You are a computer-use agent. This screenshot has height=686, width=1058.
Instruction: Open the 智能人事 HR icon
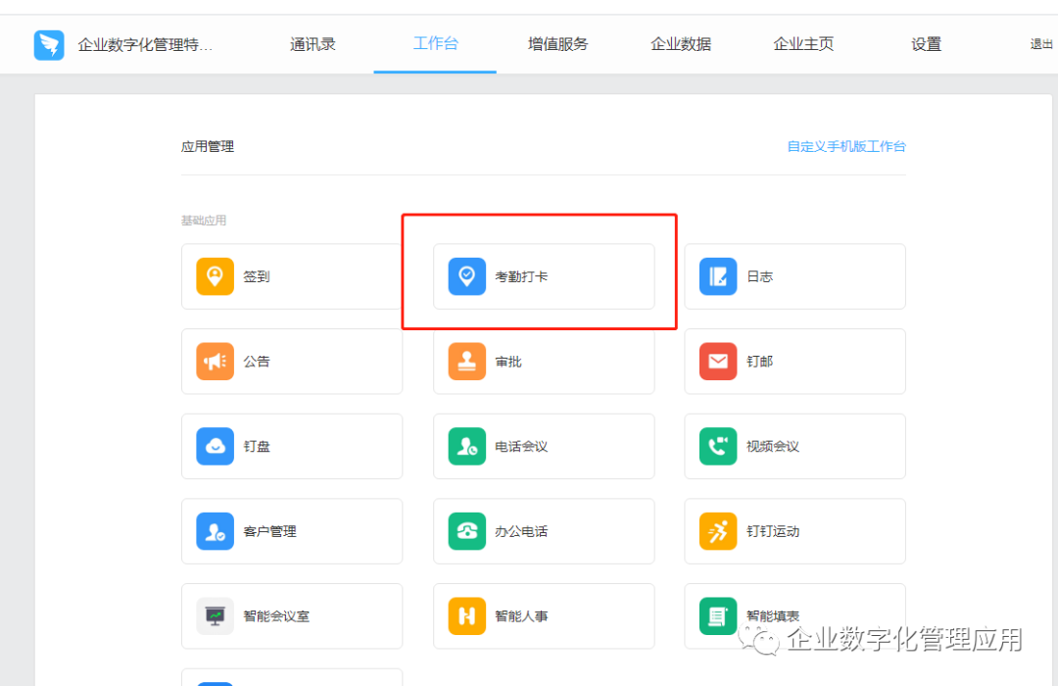[x=466, y=615]
